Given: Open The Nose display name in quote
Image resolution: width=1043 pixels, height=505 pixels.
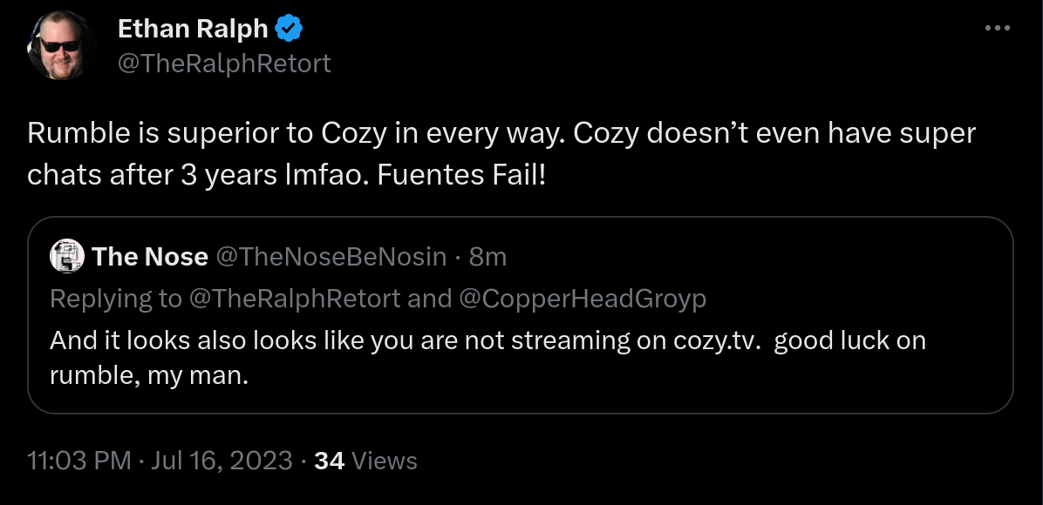Looking at the screenshot, I should coord(150,257).
